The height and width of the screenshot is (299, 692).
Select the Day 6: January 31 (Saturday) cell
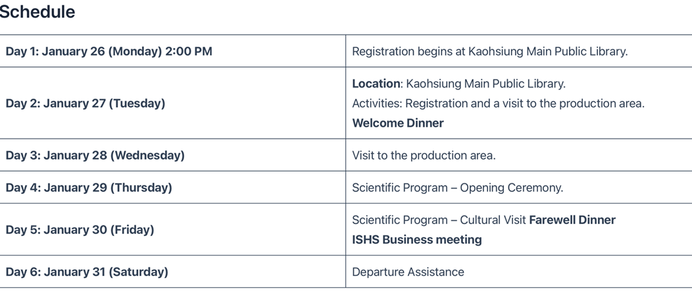[87, 271]
